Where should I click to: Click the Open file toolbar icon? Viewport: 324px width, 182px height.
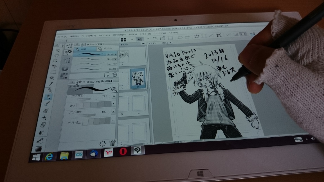[163, 38]
